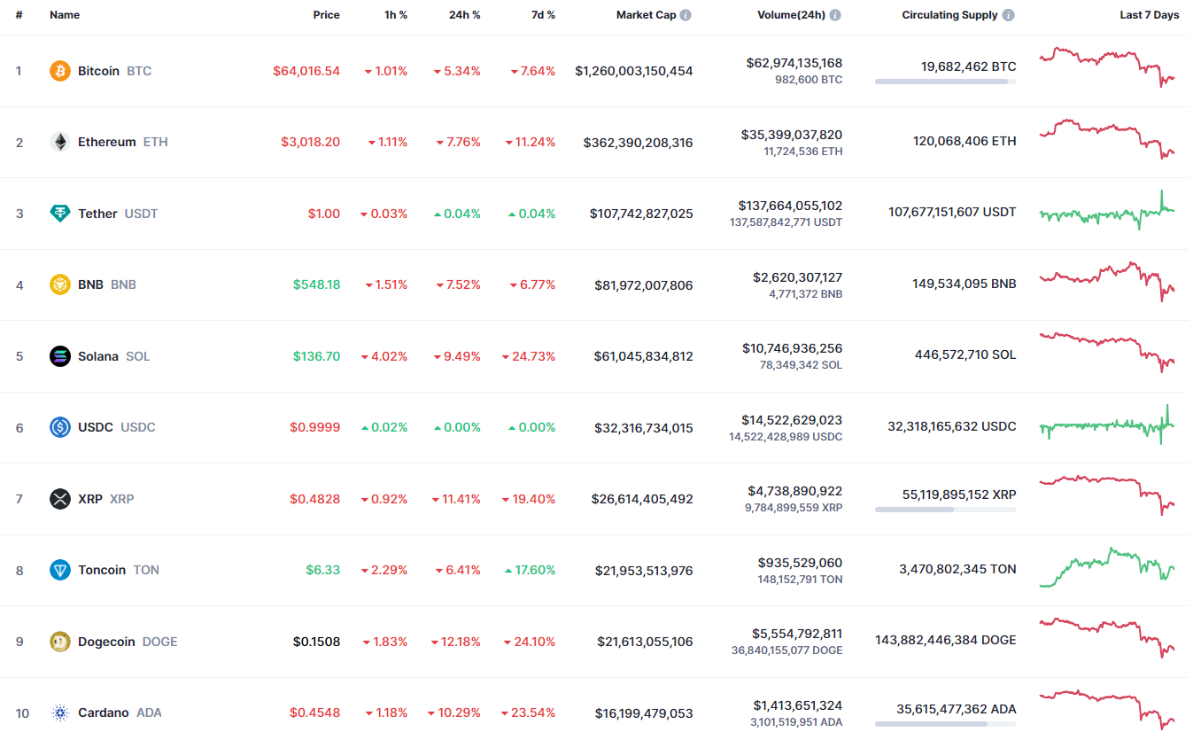Open the Cardano ADA link
The image size is (1193, 740).
click(x=120, y=713)
